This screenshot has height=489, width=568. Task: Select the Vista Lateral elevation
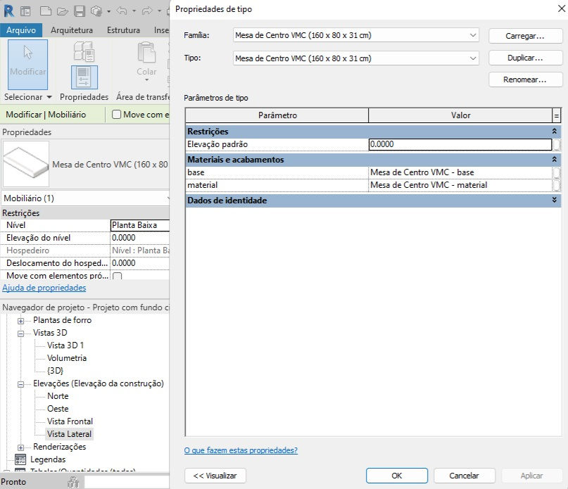69,434
